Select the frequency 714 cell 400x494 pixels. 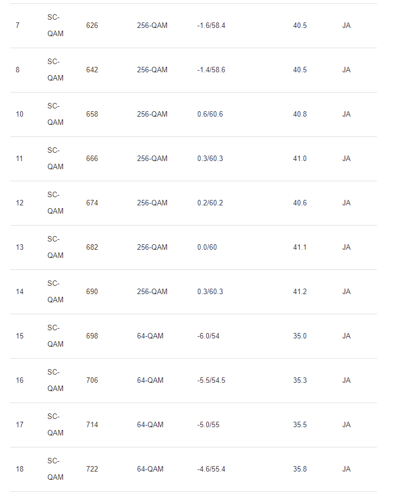click(x=92, y=425)
